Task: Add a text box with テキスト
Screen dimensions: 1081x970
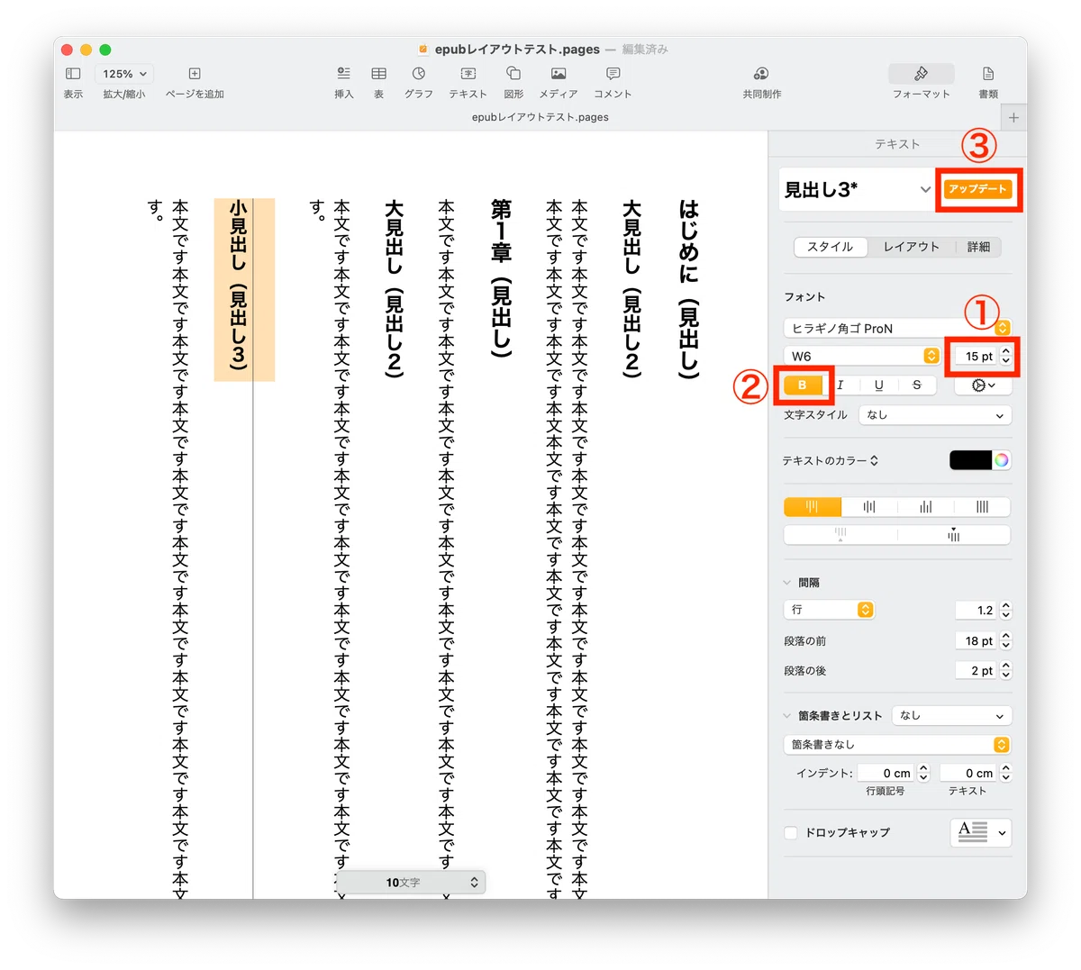Action: point(468,74)
